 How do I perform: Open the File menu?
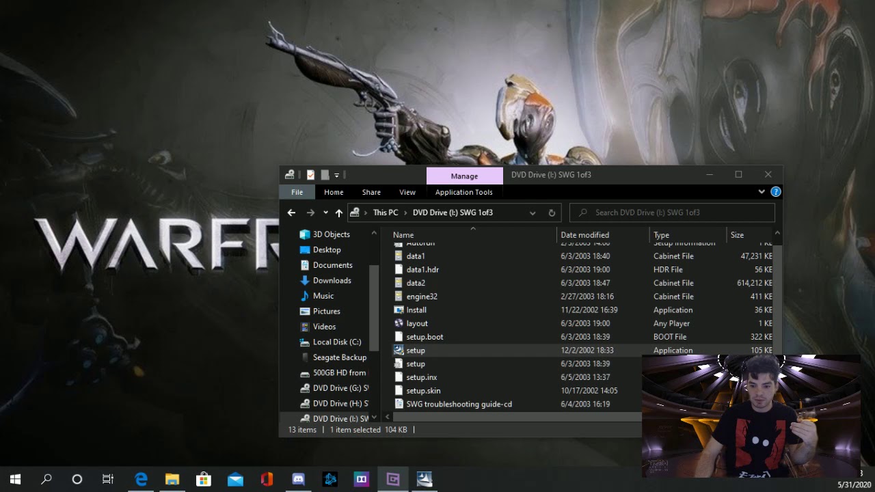[297, 192]
